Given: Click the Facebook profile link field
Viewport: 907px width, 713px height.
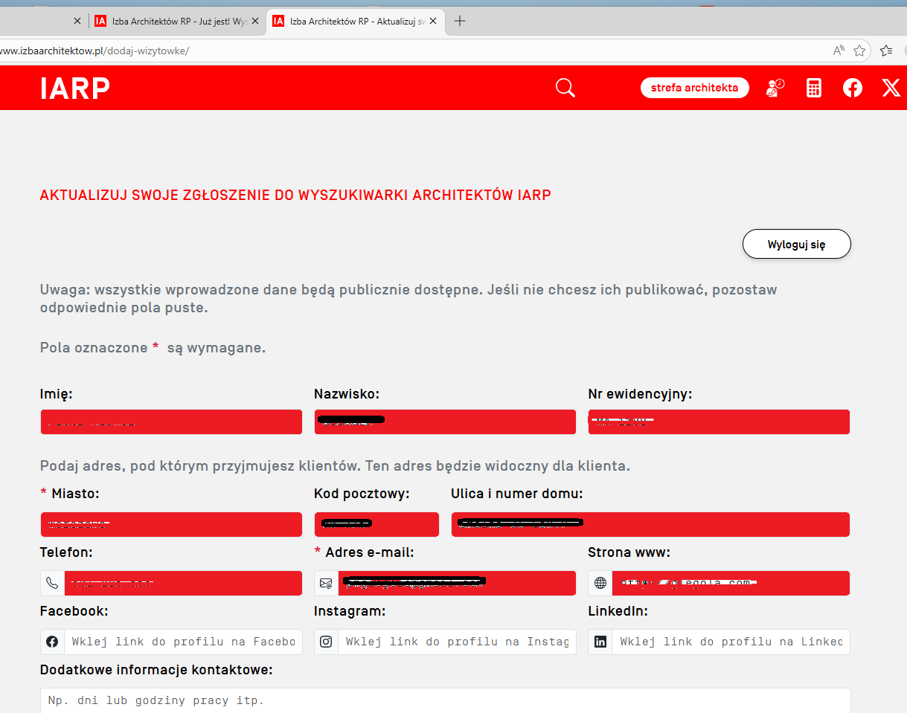Looking at the screenshot, I should coord(182,642).
